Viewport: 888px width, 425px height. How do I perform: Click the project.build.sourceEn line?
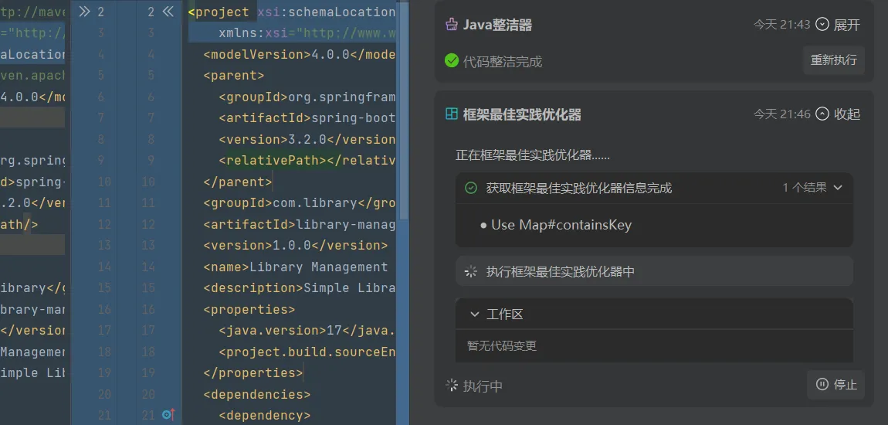tap(307, 352)
